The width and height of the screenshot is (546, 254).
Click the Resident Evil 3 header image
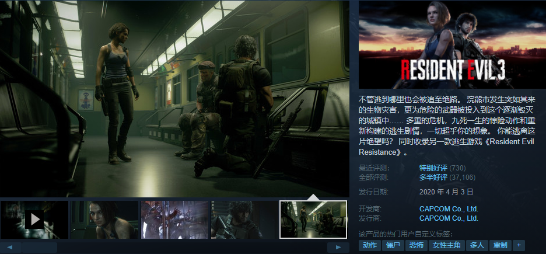tap(452, 44)
